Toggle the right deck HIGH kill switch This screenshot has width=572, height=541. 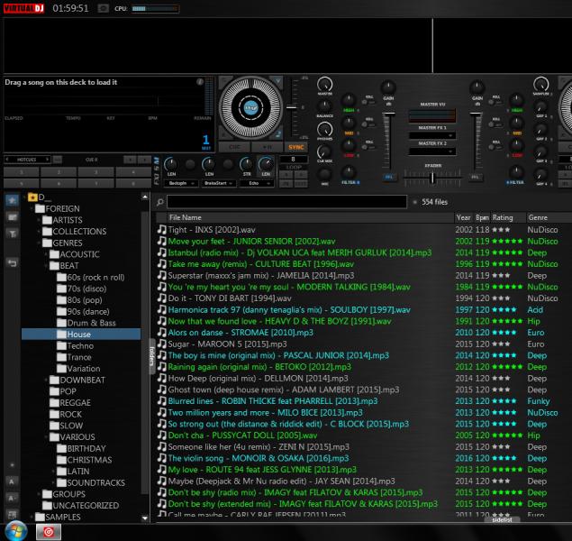pyautogui.click(x=494, y=103)
